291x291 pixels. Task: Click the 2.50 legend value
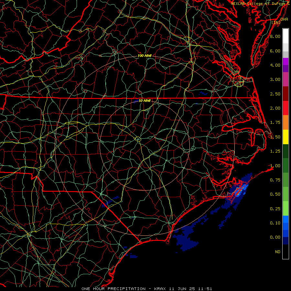coord(275,94)
